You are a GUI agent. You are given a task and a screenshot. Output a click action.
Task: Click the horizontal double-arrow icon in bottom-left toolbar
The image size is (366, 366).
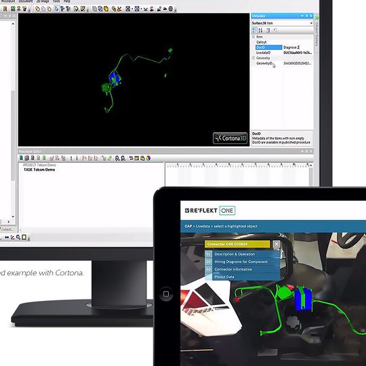(x=7, y=237)
